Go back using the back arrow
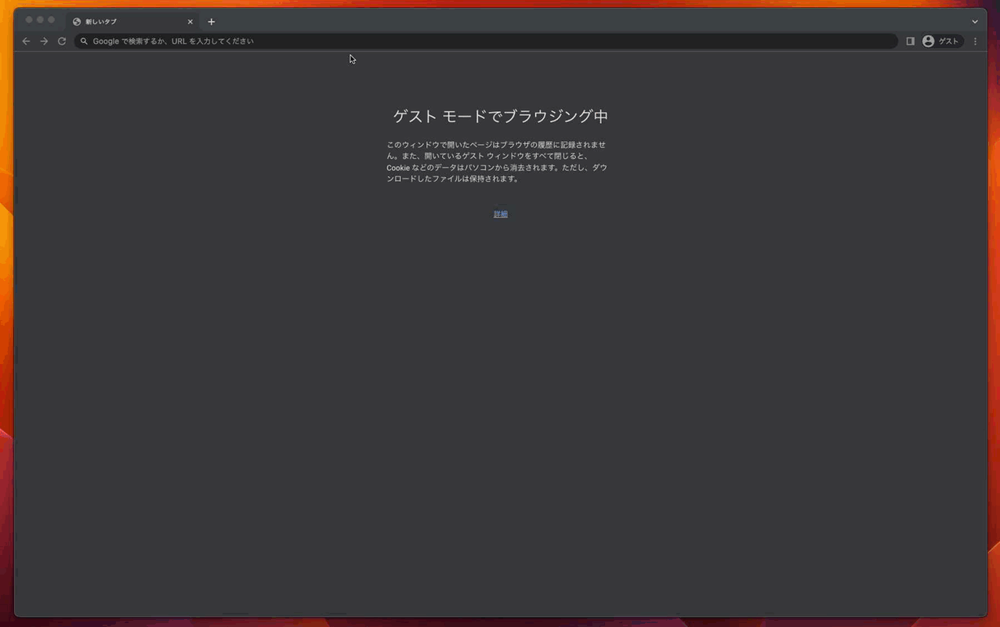Viewport: 1000px width, 627px height. pyautogui.click(x=26, y=41)
